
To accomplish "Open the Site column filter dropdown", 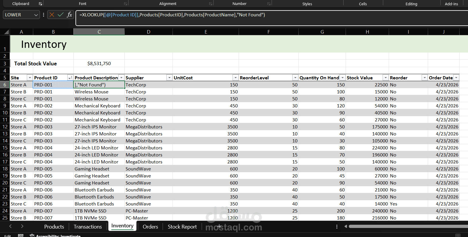I will (x=29, y=78).
